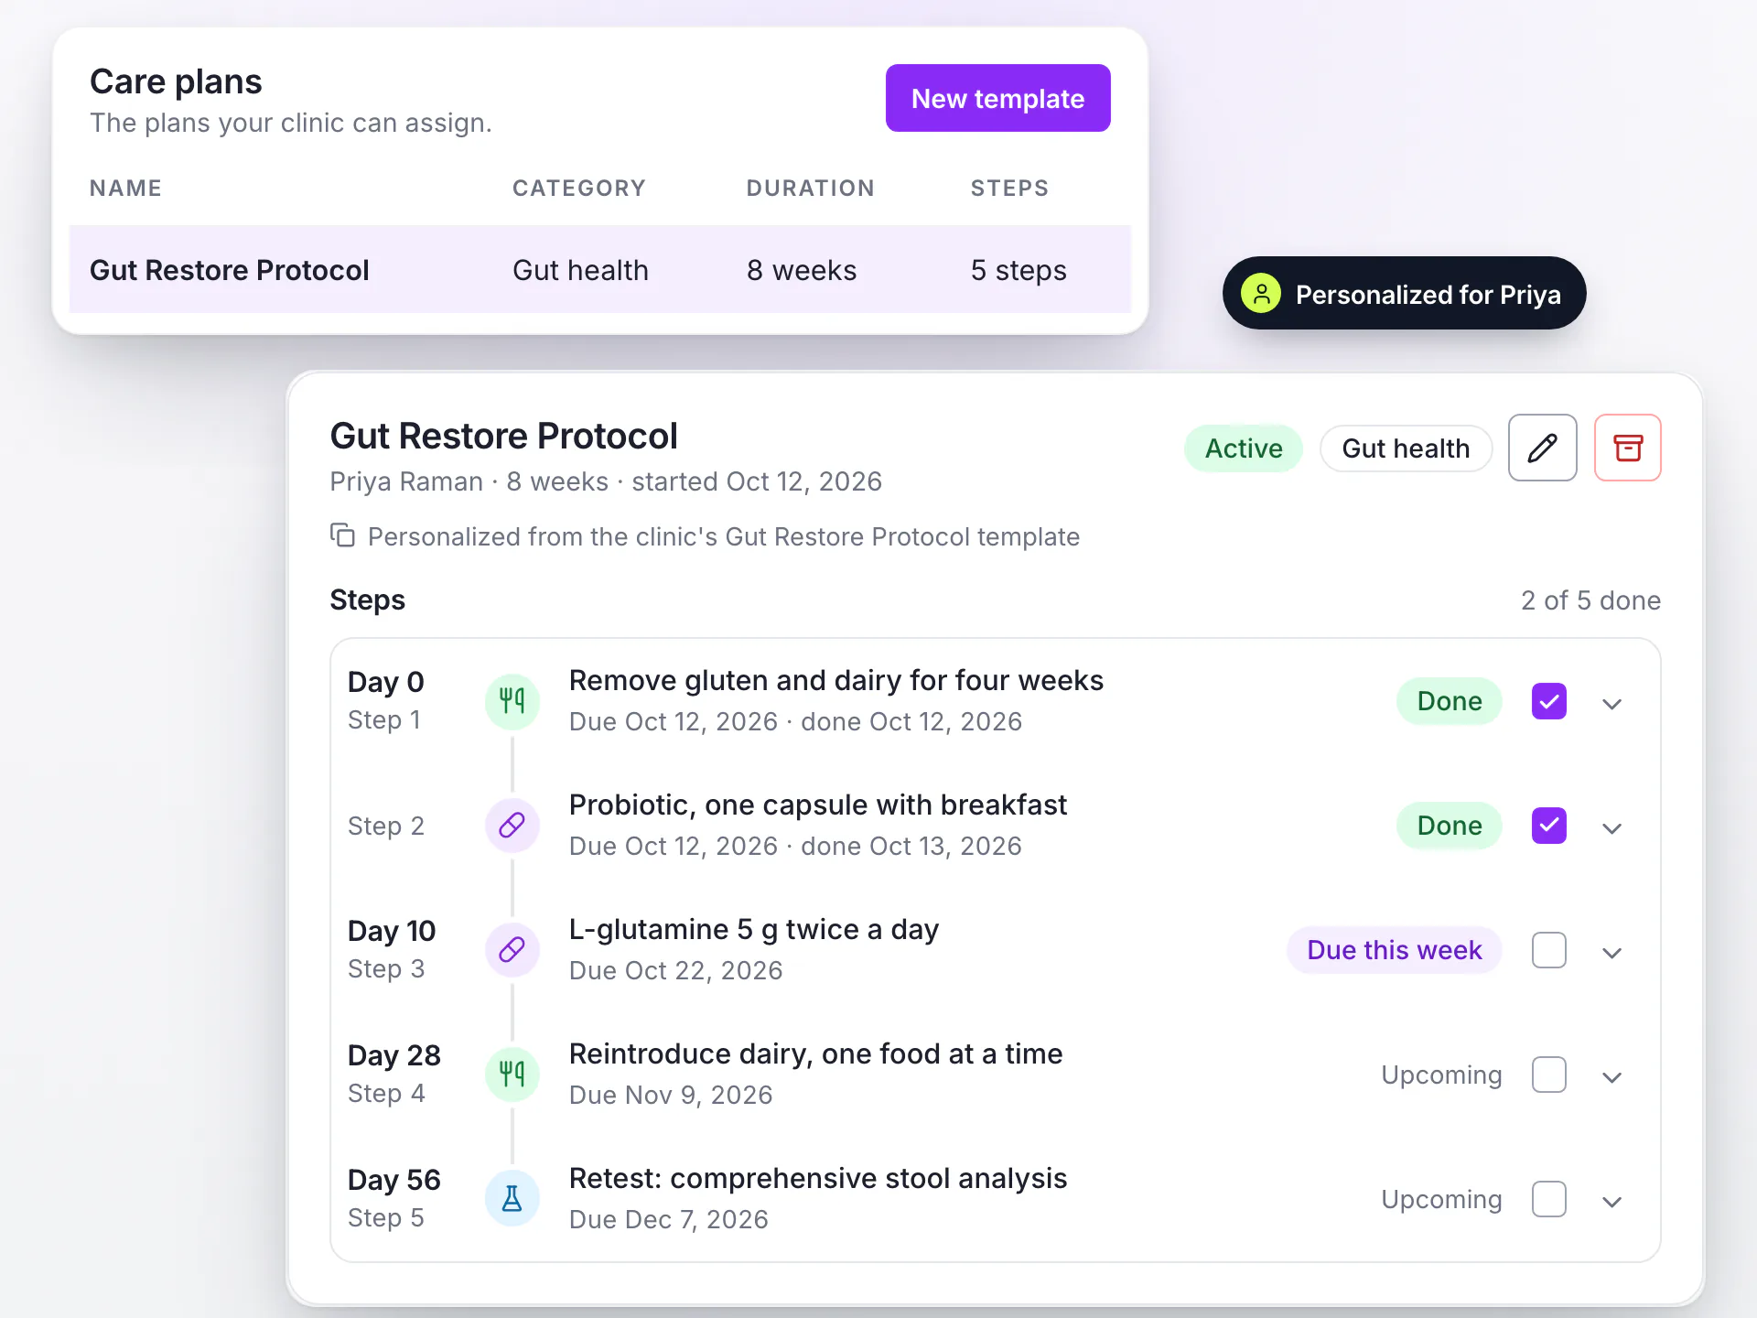Tick the Retest stool analysis checkbox
The image size is (1757, 1318).
coord(1548,1199)
